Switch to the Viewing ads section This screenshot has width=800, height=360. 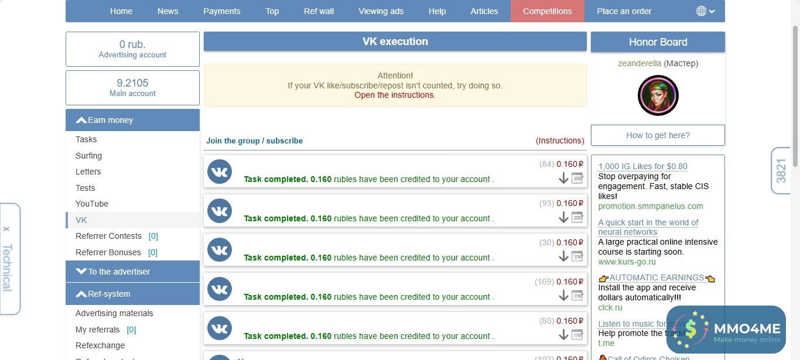(381, 11)
